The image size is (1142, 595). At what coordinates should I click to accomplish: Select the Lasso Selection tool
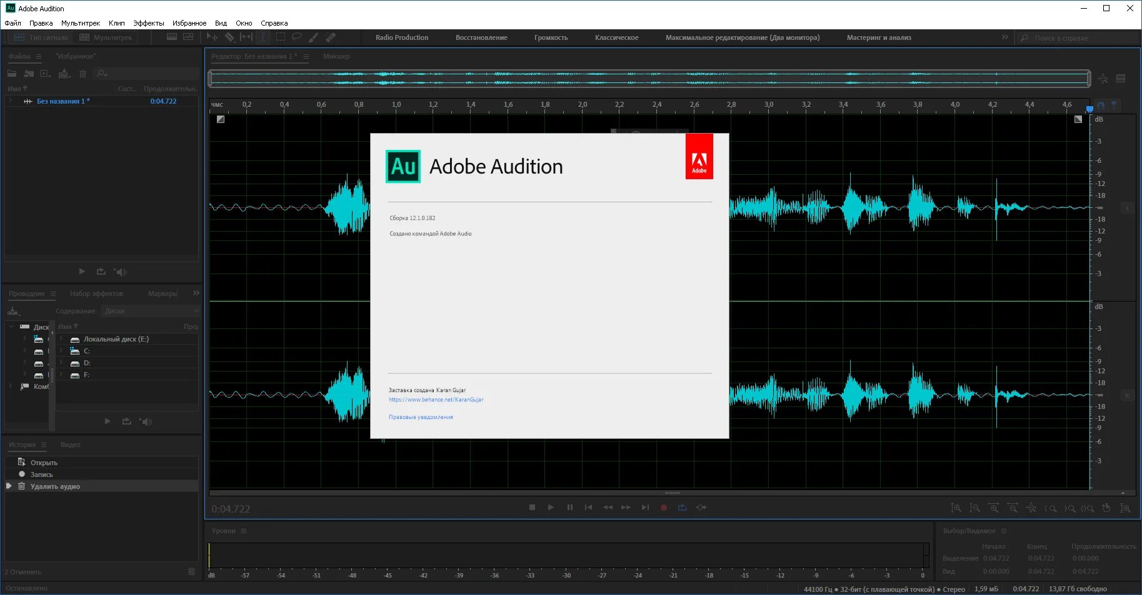pyautogui.click(x=296, y=37)
